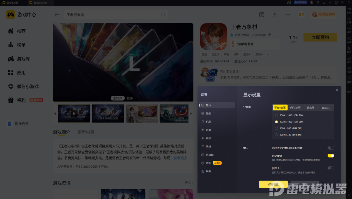Copy player group number 764135100

pyautogui.click(x=269, y=35)
